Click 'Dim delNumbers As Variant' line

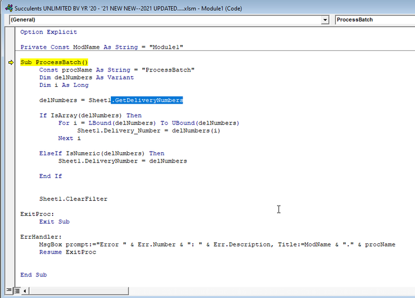click(87, 77)
